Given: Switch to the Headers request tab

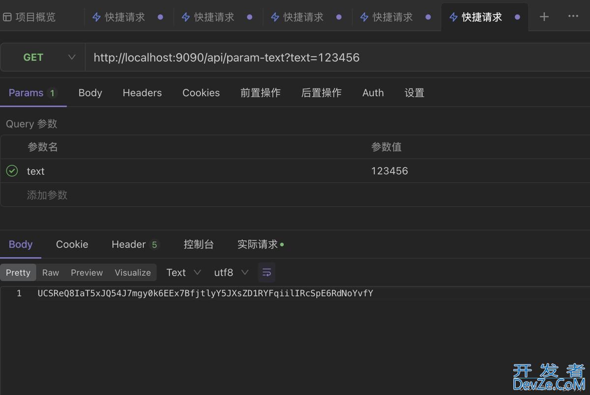Looking at the screenshot, I should pyautogui.click(x=142, y=93).
